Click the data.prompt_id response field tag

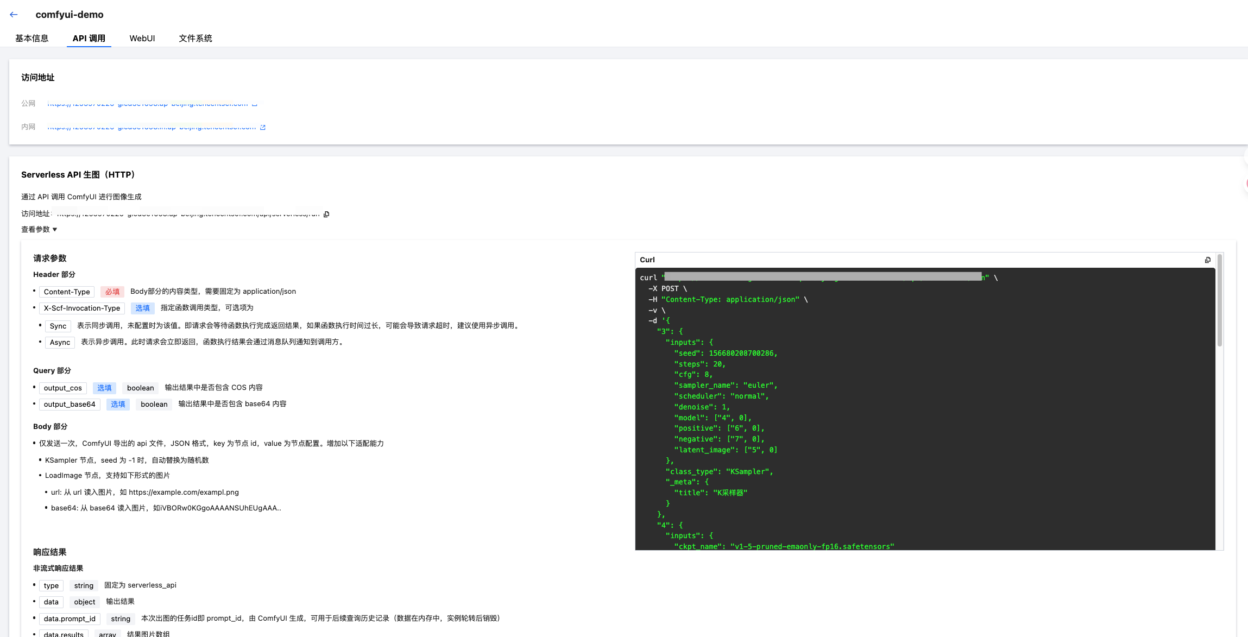point(70,619)
